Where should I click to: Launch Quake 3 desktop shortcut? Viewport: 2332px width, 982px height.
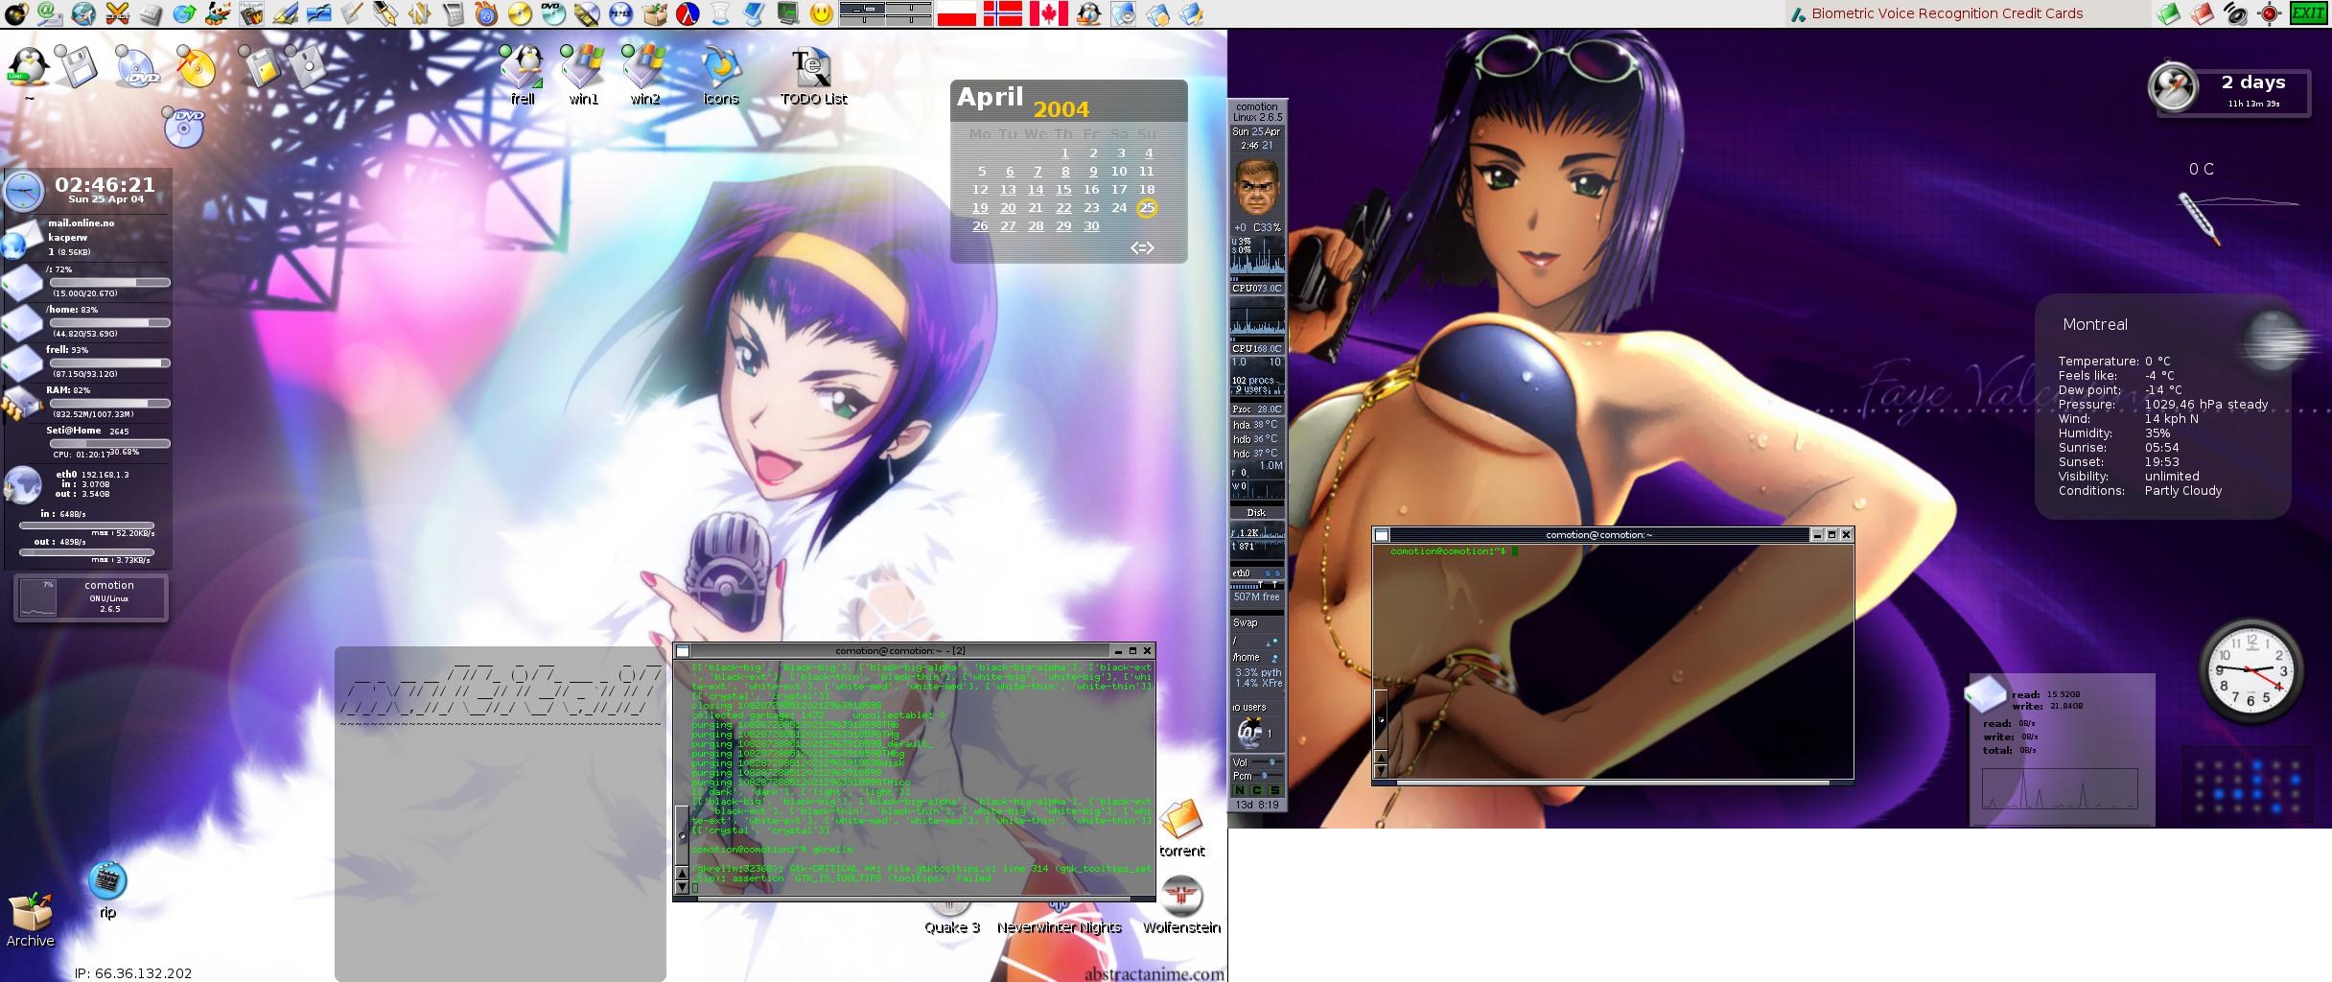click(x=951, y=917)
